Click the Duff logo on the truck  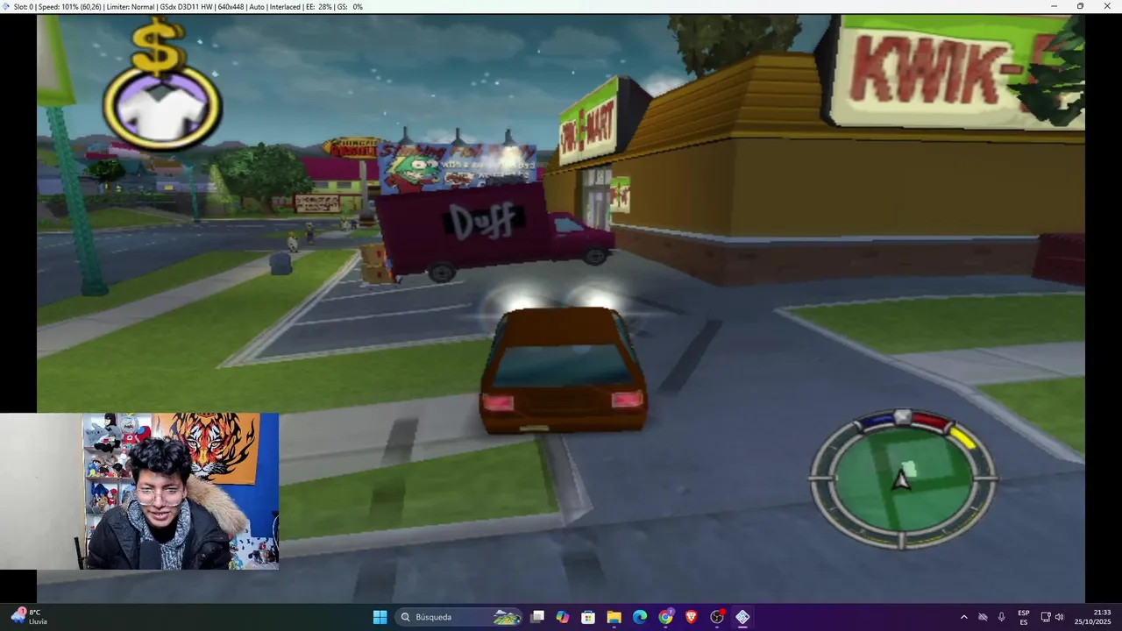tap(482, 223)
